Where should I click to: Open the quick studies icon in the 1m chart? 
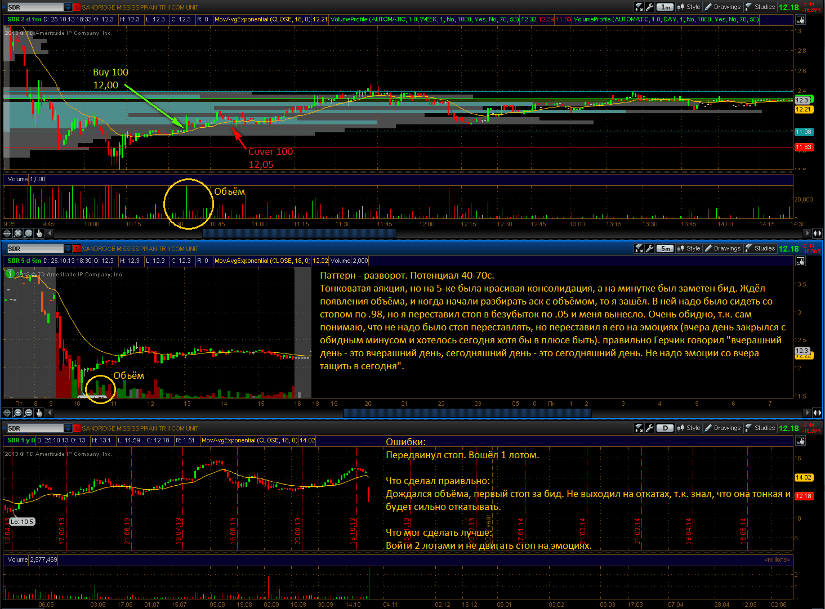(x=639, y=7)
